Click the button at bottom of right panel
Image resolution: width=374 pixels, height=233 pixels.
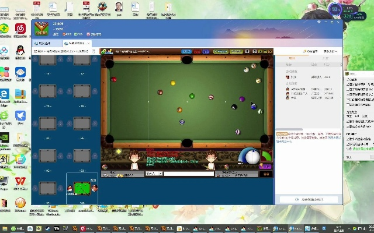[x=309, y=199]
